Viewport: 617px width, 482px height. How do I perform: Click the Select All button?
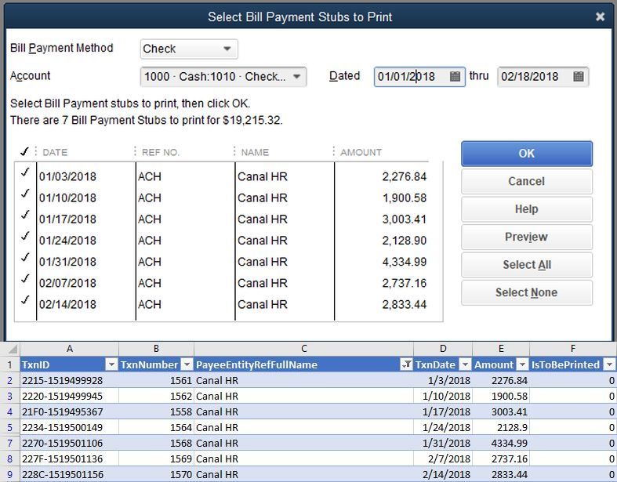[527, 265]
